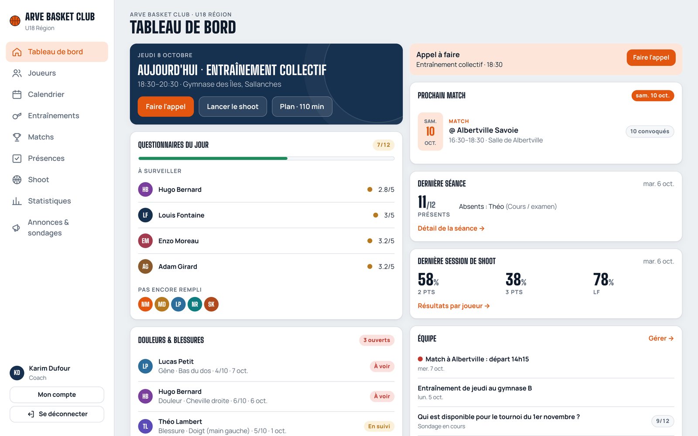Open Calendrier via the calendar icon
The image size is (698, 436).
tap(17, 95)
